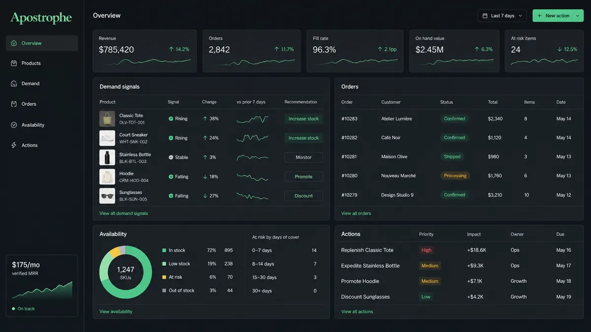Click the In stock legend color swatch
The image size is (591, 332).
pyautogui.click(x=164, y=250)
